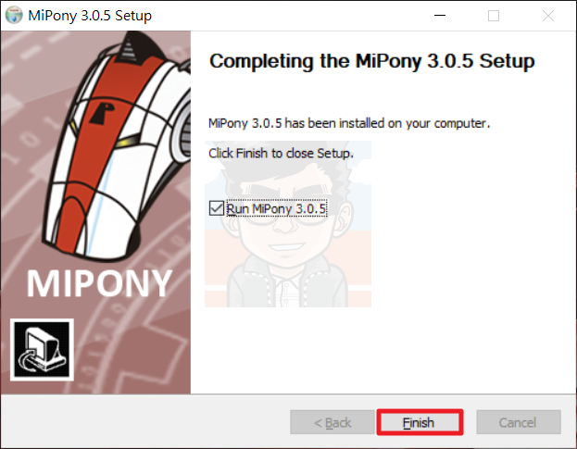The width and height of the screenshot is (577, 449).
Task: Click the Click Finish to close Setup text
Action: pyautogui.click(x=281, y=154)
